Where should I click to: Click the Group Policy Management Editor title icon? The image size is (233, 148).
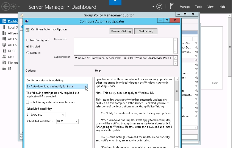[22, 15]
